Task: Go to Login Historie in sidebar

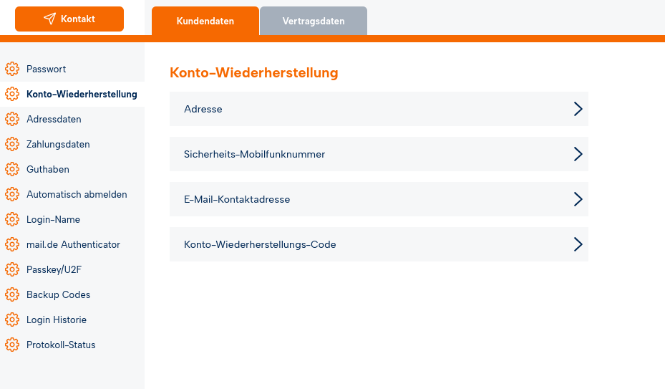Action: point(57,320)
